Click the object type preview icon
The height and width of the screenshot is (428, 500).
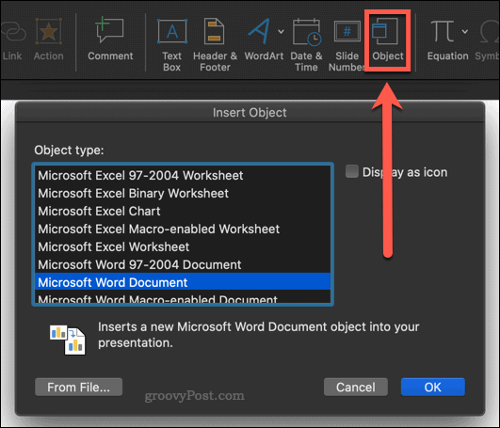pos(67,340)
